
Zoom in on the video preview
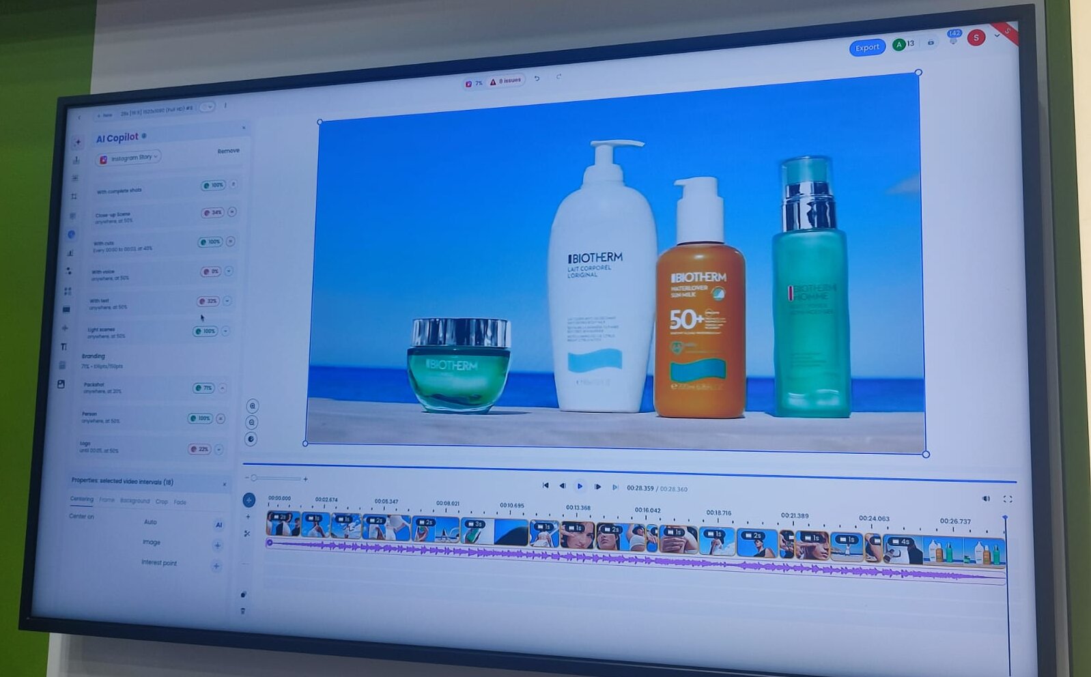coord(253,406)
